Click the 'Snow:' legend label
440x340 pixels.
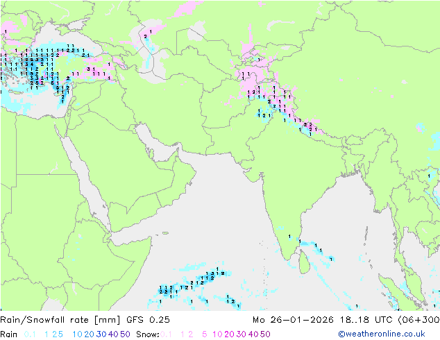pyautogui.click(x=148, y=334)
